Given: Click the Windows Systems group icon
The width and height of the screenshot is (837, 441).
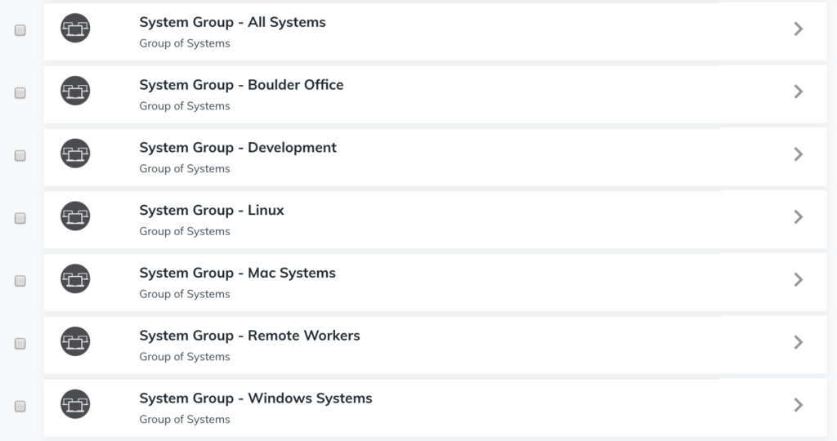Looking at the screenshot, I should point(75,404).
